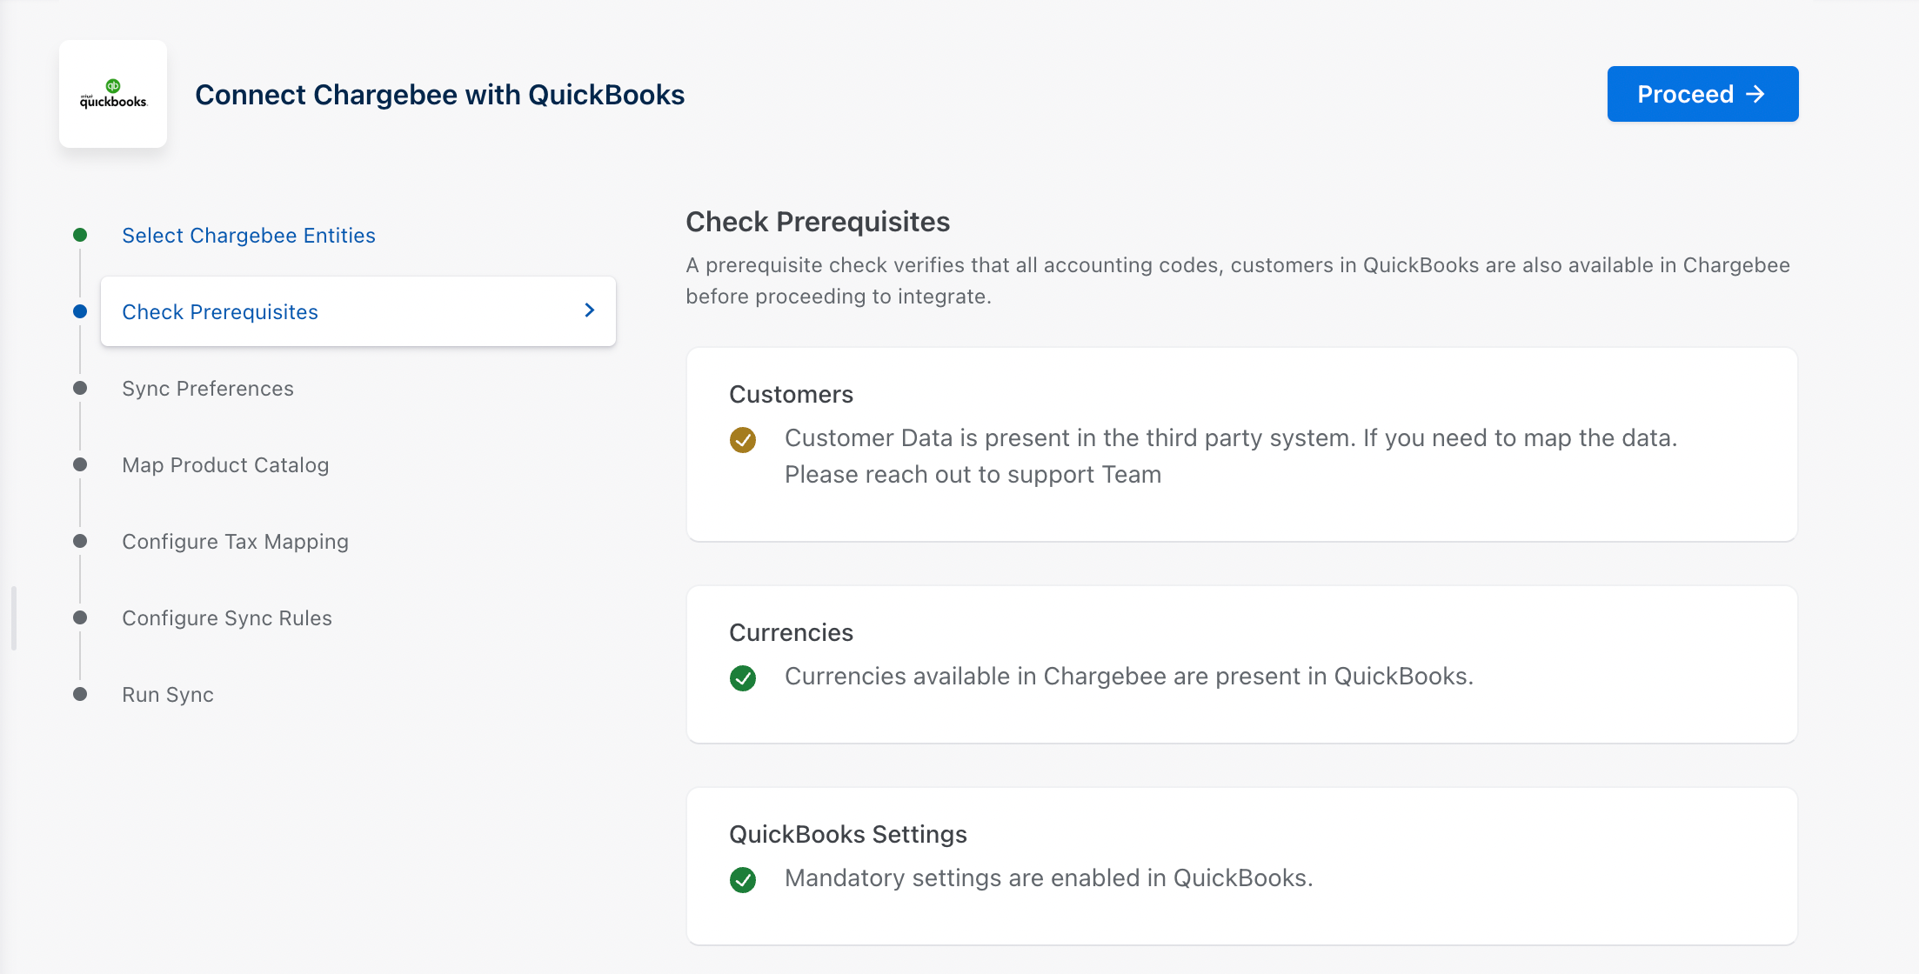Viewport: 1919px width, 974px height.
Task: Click the Customers prerequisite card
Action: pos(1240,513)
